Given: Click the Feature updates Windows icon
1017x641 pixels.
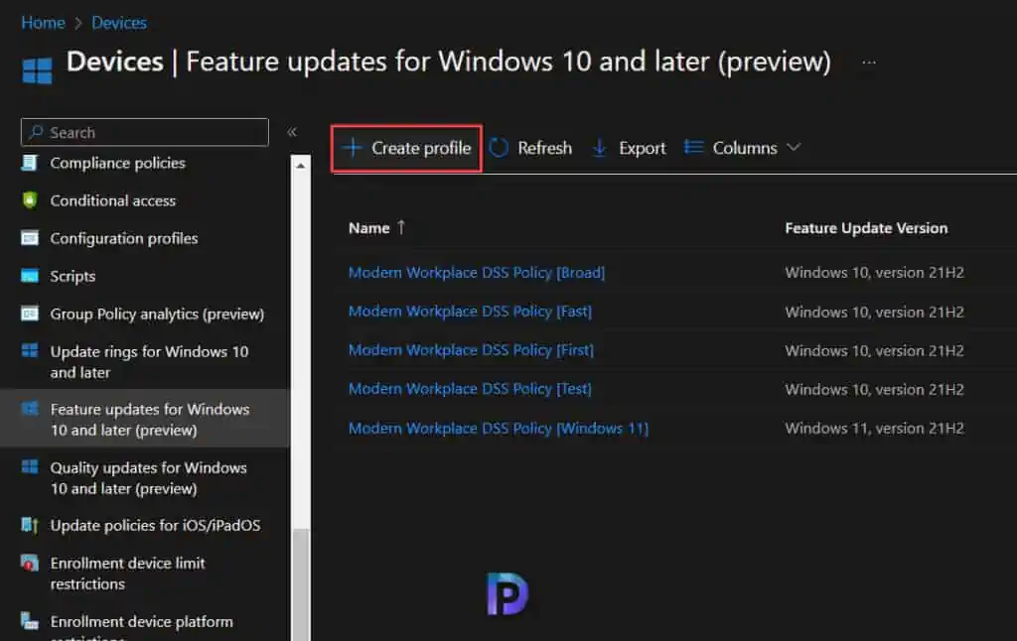Looking at the screenshot, I should [29, 409].
